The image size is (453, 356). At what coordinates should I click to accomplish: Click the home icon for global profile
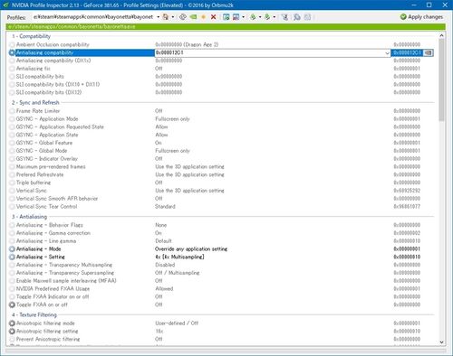[165, 17]
